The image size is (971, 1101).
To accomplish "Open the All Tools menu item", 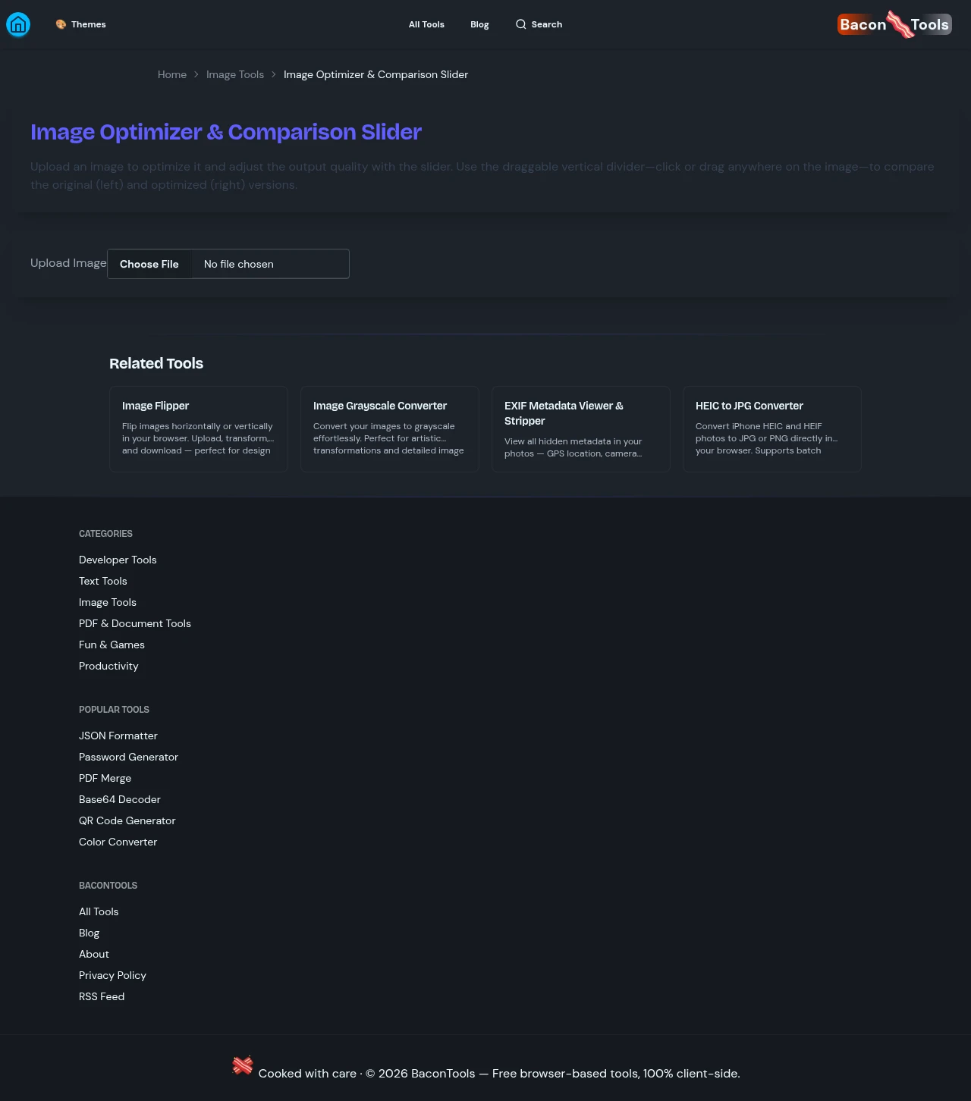I will [x=426, y=24].
